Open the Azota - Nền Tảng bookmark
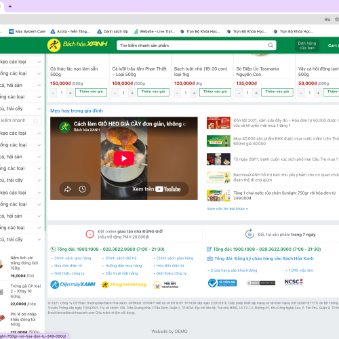Viewport: 339px width, 339px height. (70, 31)
